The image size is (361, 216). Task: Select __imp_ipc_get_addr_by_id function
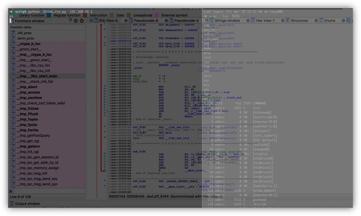point(47,163)
